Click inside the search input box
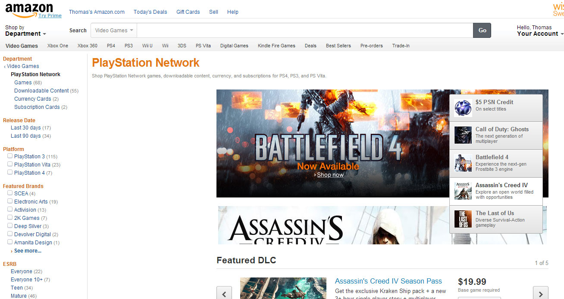The width and height of the screenshot is (564, 299). 302,30
